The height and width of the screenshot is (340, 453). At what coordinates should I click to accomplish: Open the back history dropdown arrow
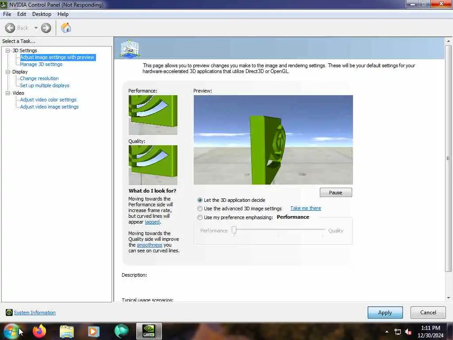(x=36, y=28)
